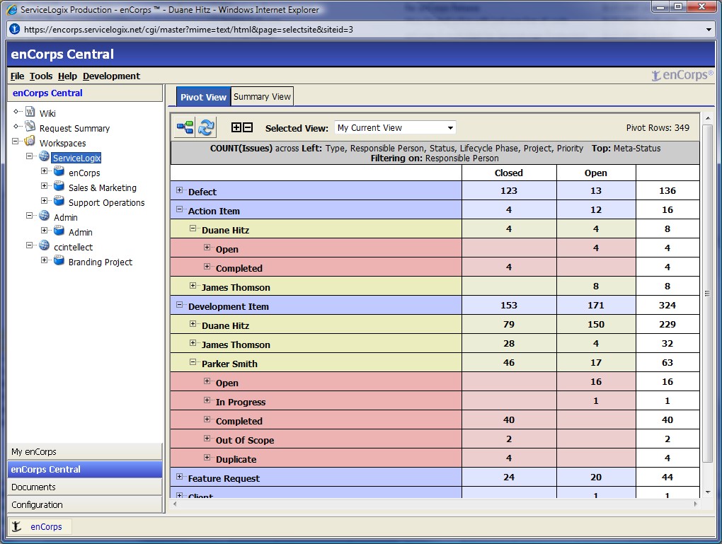Click the Pivot Rows: 349 label

click(658, 128)
